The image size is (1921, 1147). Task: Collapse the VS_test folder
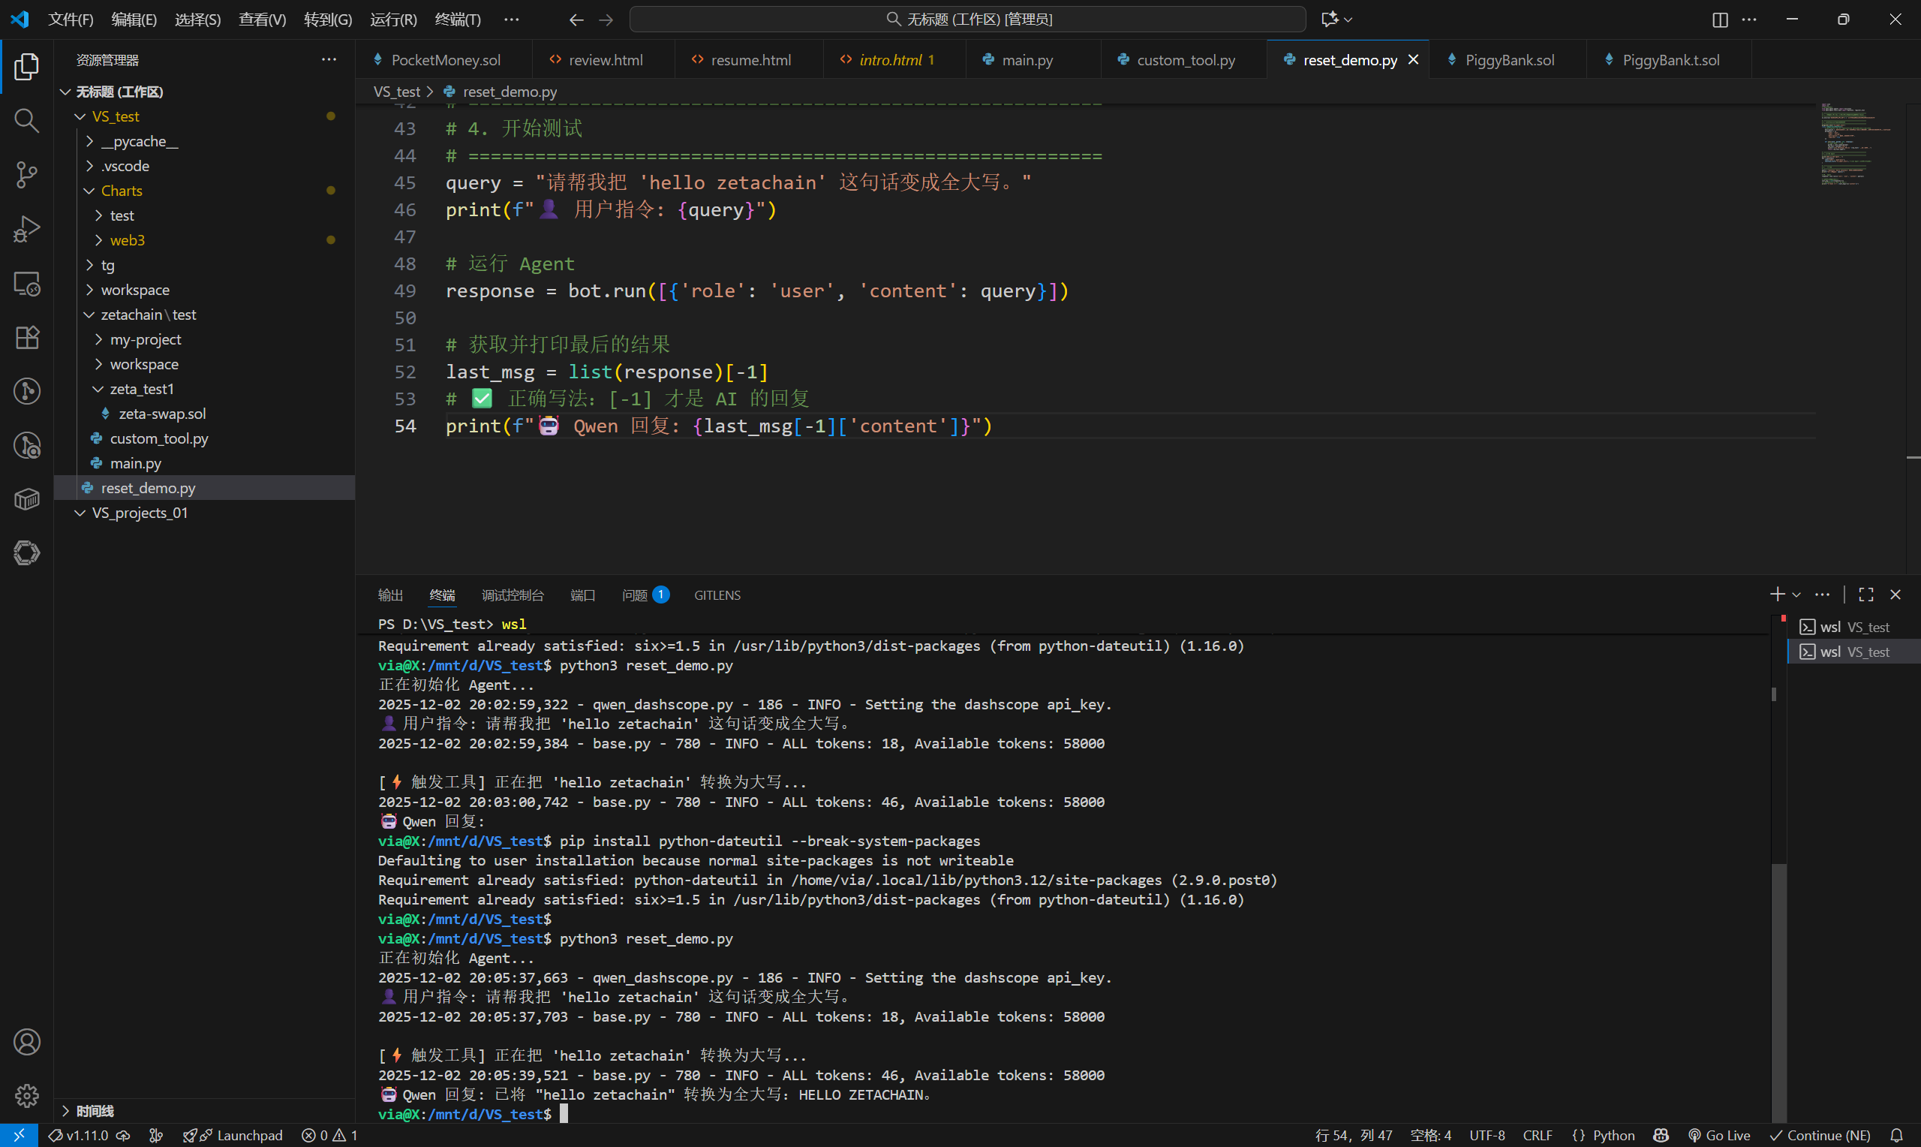[205, 116]
